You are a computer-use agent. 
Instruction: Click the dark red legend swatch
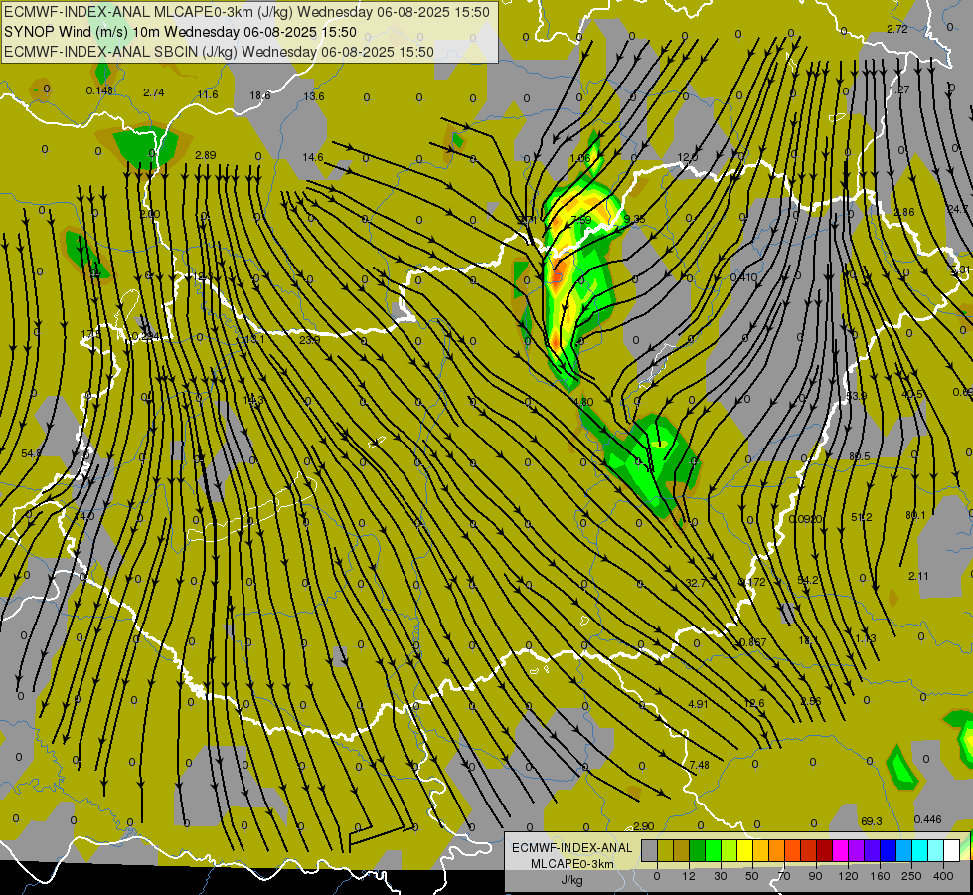[x=824, y=850]
